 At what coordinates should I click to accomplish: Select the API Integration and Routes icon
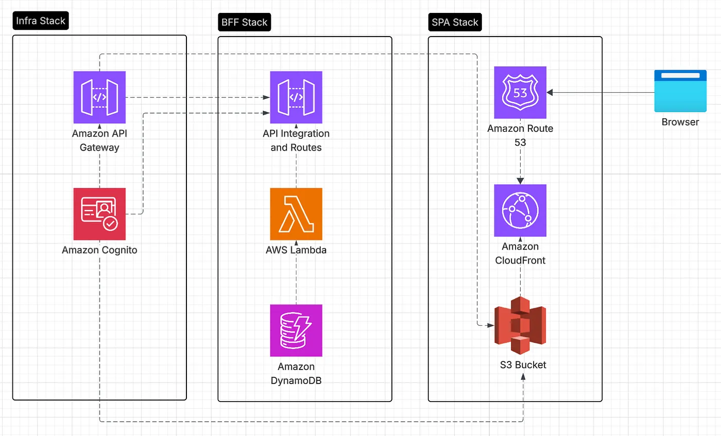pos(296,97)
